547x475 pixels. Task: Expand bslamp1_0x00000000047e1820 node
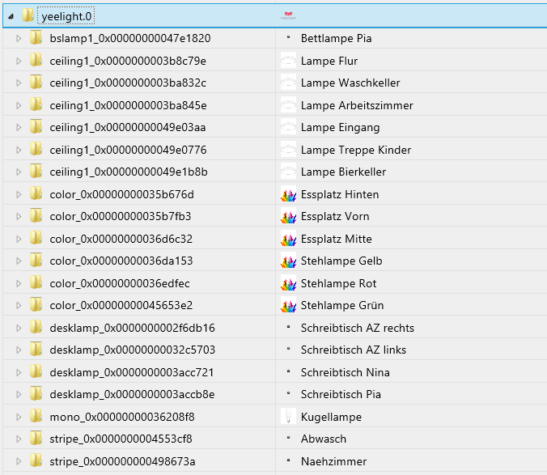coord(19,38)
